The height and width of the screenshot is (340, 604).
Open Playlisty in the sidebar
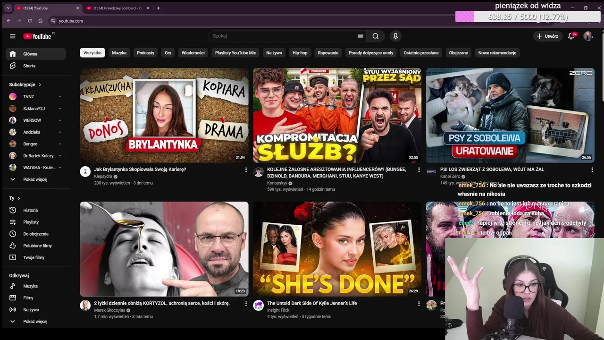pyautogui.click(x=36, y=222)
